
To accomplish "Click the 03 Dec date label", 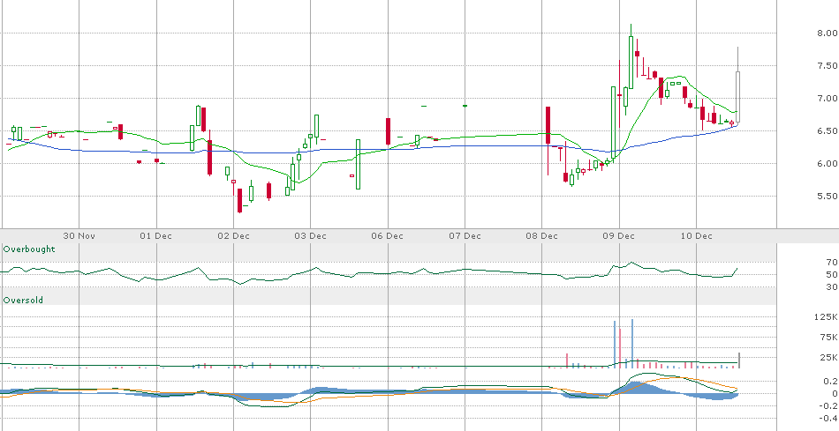I will pyautogui.click(x=311, y=236).
